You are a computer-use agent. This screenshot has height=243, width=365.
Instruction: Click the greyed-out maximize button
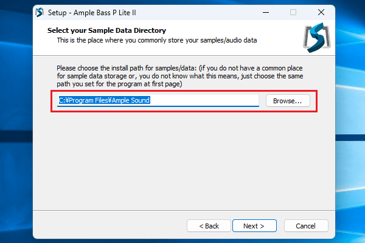point(293,12)
